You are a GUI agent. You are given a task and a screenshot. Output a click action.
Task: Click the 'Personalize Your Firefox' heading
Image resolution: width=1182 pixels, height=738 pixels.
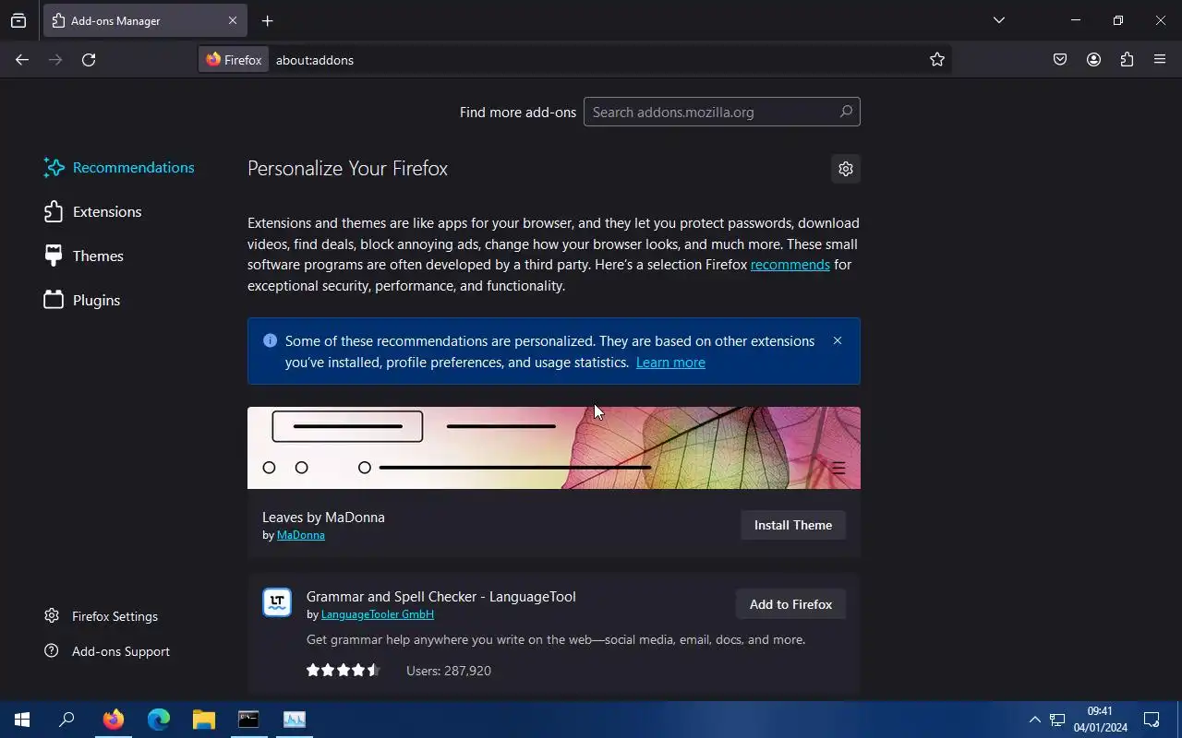pyautogui.click(x=347, y=169)
